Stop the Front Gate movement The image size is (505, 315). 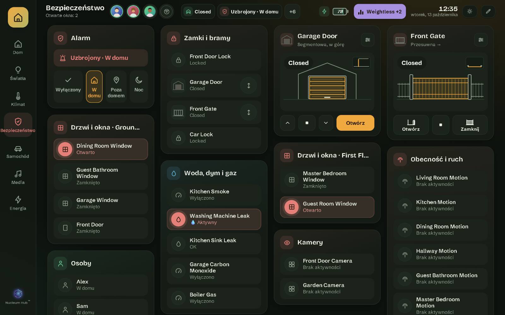(441, 125)
